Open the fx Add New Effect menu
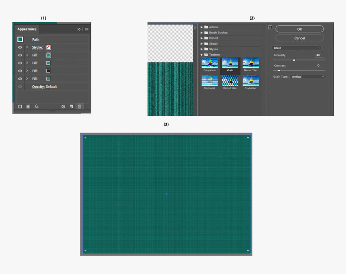The image size is (346, 274). [x=37, y=107]
